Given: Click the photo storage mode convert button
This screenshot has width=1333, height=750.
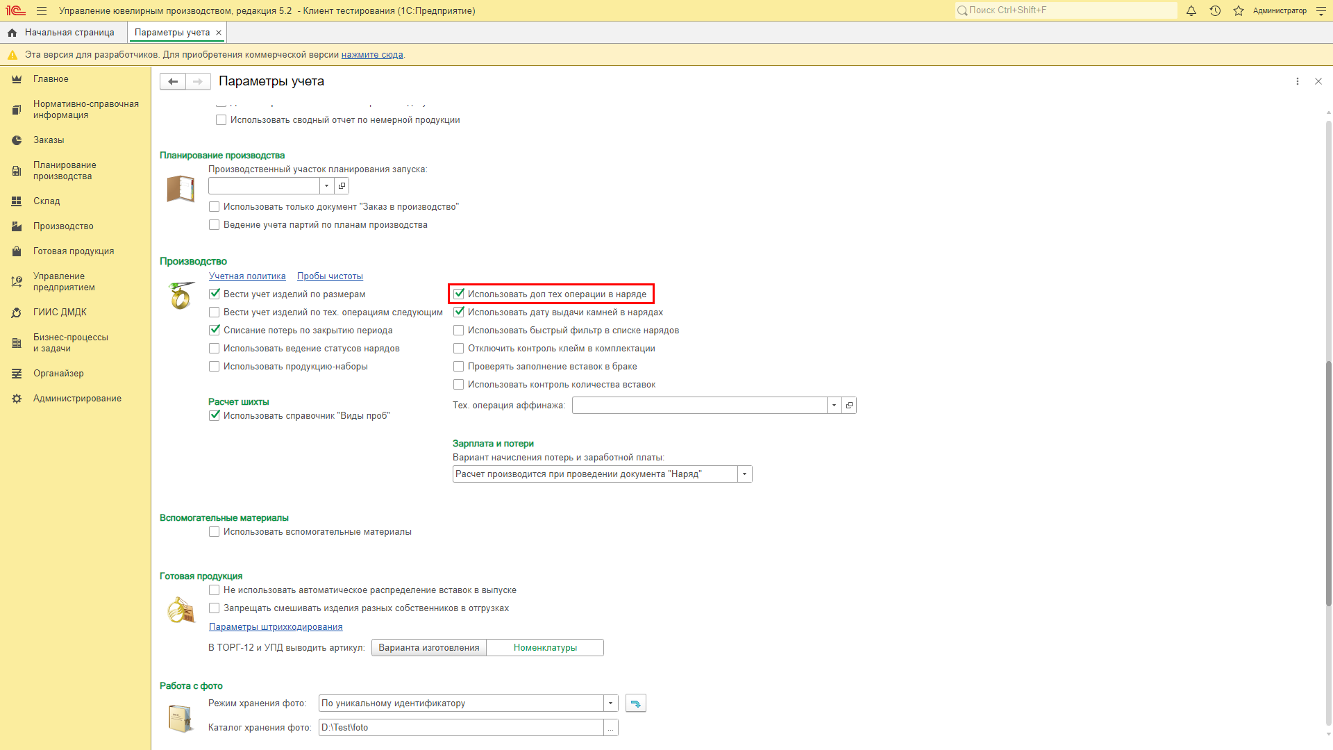Looking at the screenshot, I should tap(636, 703).
